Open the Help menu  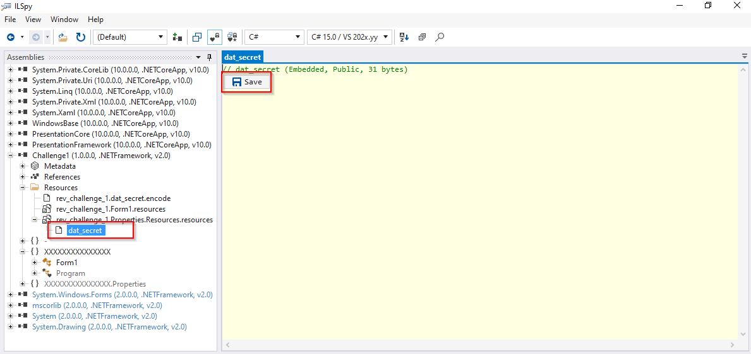tap(95, 20)
